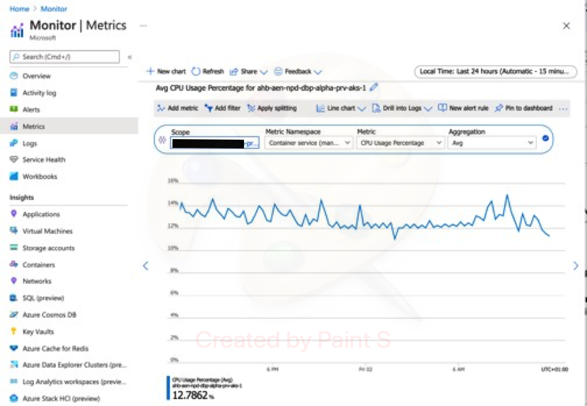
Task: Go to previous chart with left arrow
Action: [x=145, y=266]
